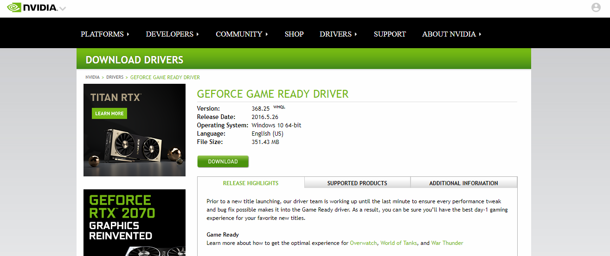Open the Community menu
Viewport: 610px width, 256px height.
(x=242, y=34)
